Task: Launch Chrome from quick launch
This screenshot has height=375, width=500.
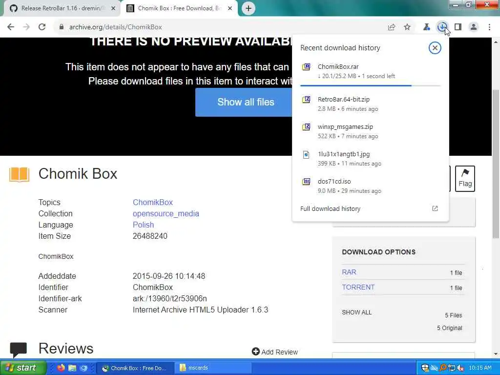Action: (x=84, y=368)
